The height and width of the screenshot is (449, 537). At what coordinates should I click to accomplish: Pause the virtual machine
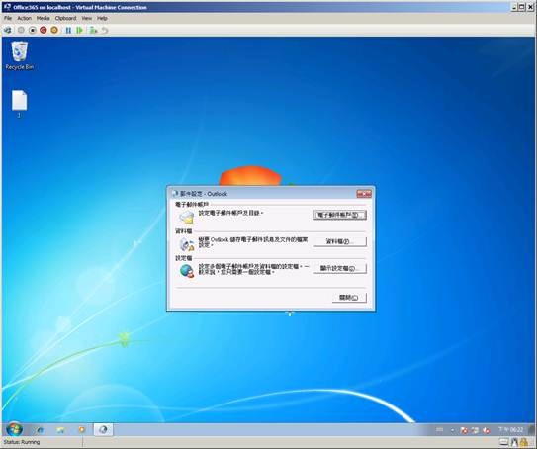(x=68, y=30)
